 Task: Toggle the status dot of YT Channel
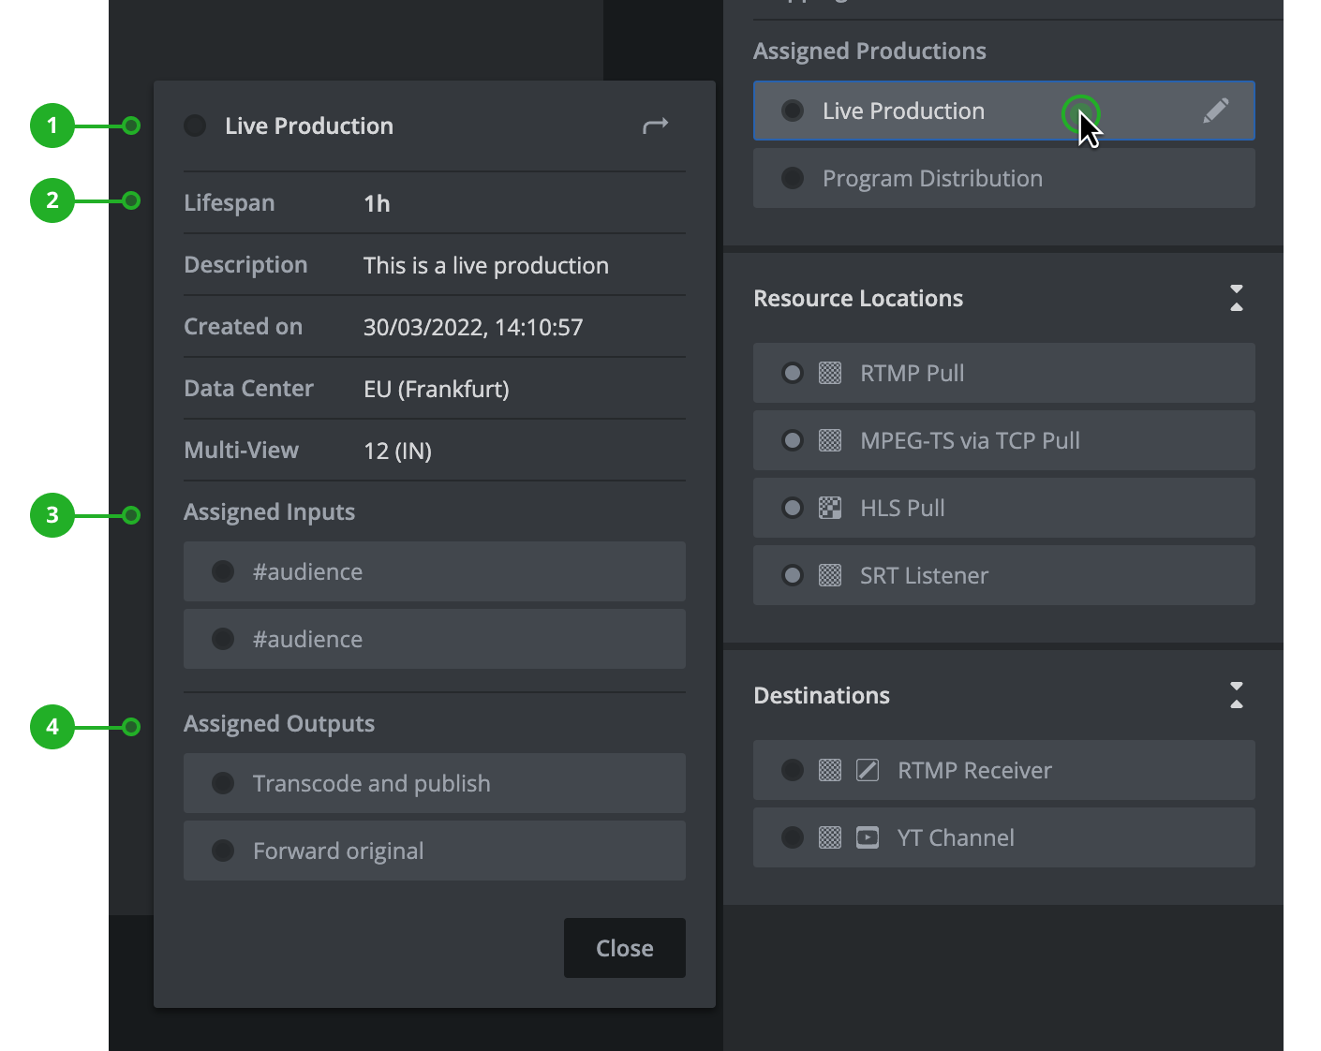tap(793, 838)
